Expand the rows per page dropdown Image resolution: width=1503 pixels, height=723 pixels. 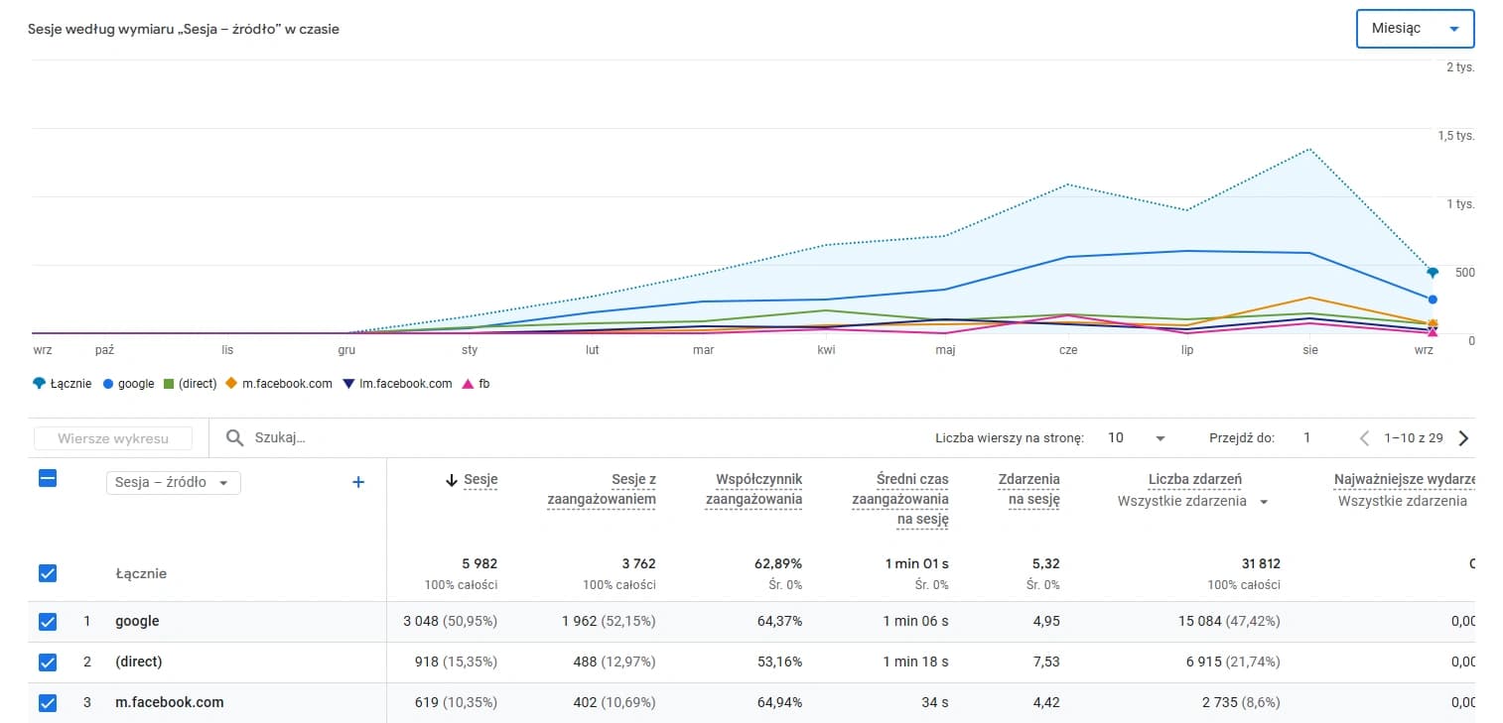(1137, 438)
